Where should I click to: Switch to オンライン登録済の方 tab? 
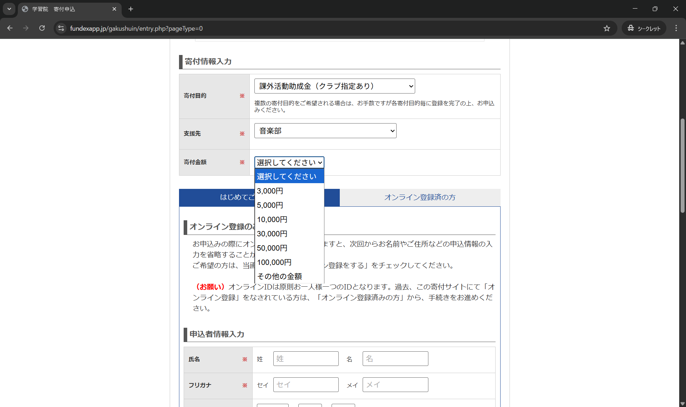[420, 197]
